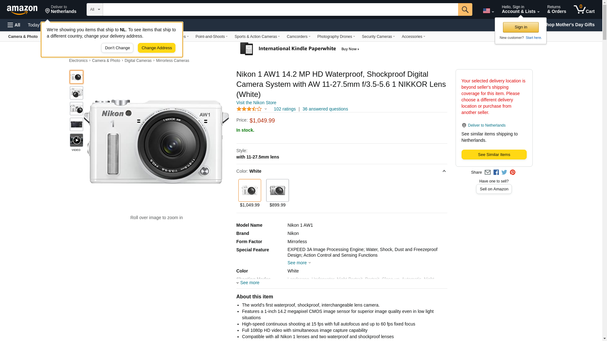Open the All search category dropdown
Viewport: 607px width, 341px height.
pyautogui.click(x=95, y=9)
